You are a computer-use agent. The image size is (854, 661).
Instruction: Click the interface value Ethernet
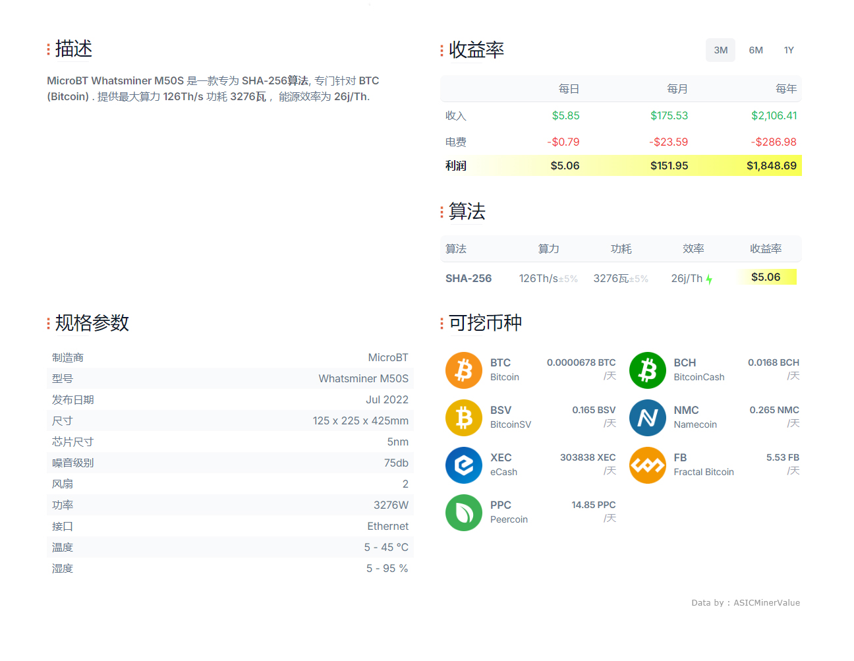(x=387, y=526)
